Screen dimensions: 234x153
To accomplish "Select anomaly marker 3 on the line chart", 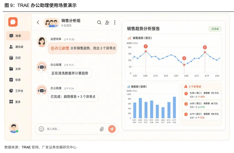I will coord(205,47).
